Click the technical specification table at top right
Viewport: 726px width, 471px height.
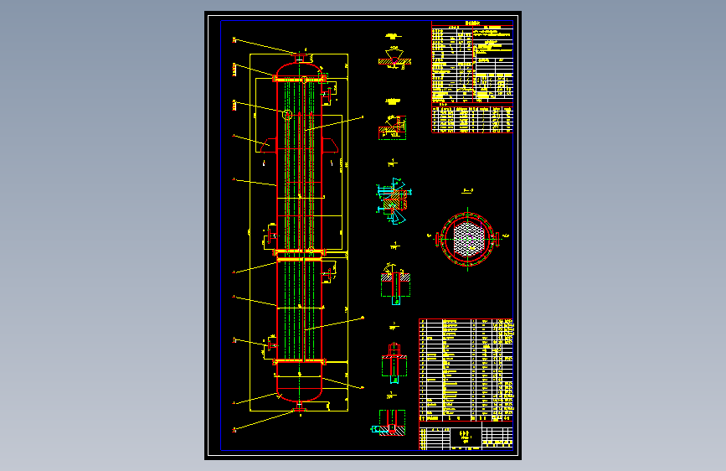click(472, 62)
